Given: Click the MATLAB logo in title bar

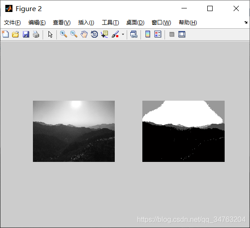Looking at the screenshot, I should point(9,8).
